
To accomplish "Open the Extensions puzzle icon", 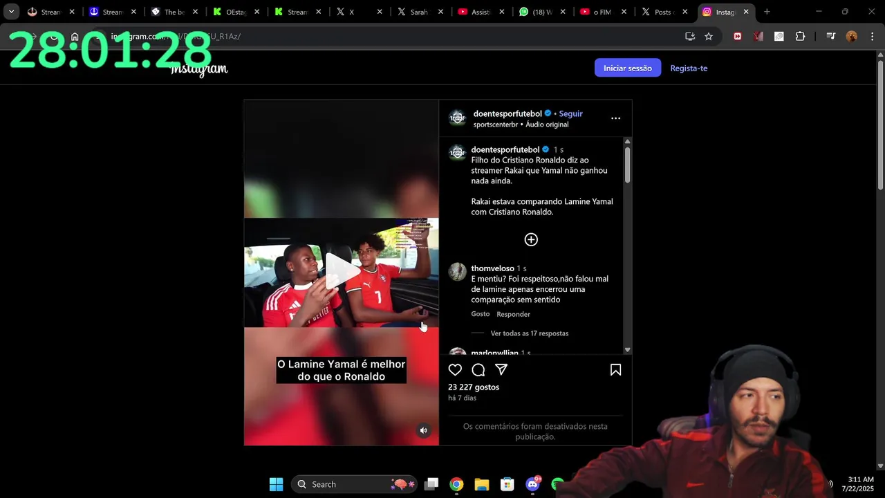I will click(800, 37).
